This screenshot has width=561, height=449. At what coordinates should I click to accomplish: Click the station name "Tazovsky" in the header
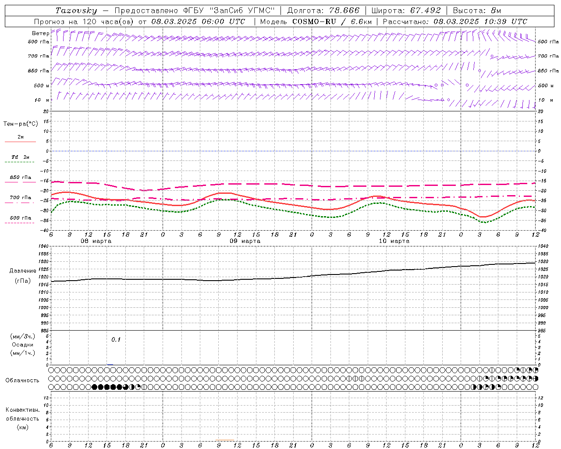[76, 11]
